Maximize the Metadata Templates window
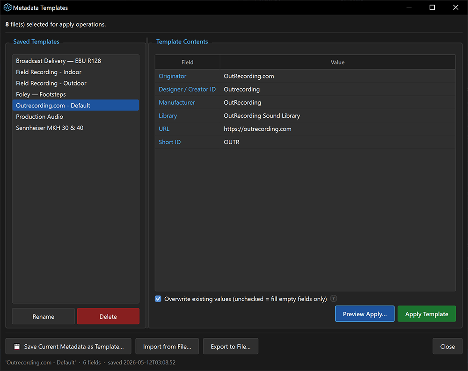 tap(432, 7)
